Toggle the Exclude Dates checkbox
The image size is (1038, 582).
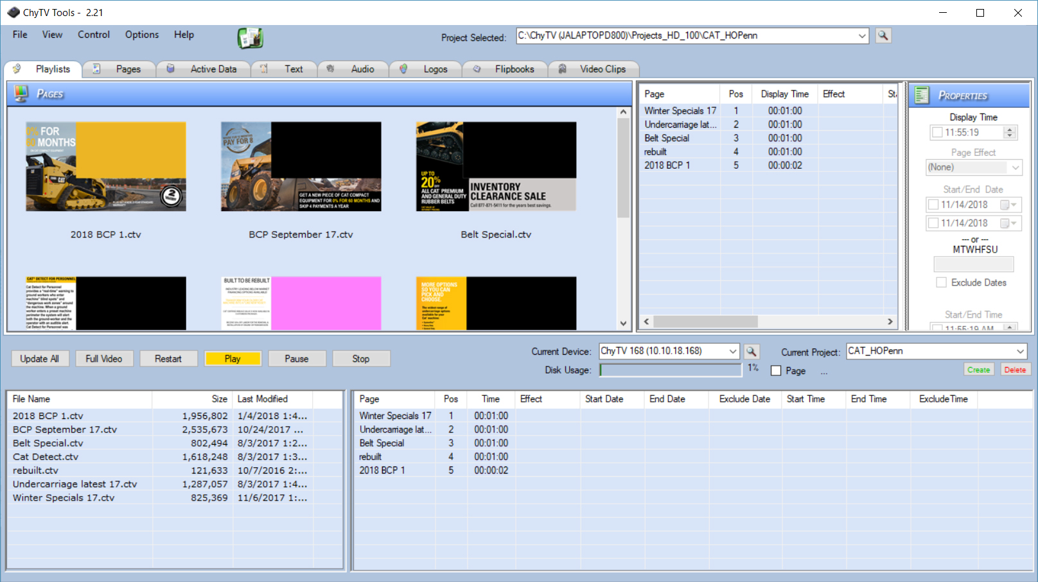[x=942, y=282]
